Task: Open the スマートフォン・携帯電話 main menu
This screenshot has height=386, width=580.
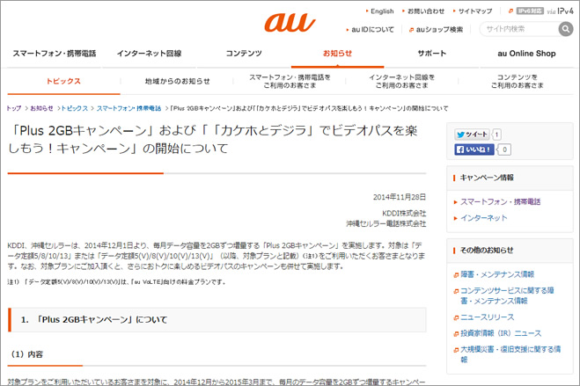Action: pyautogui.click(x=55, y=54)
